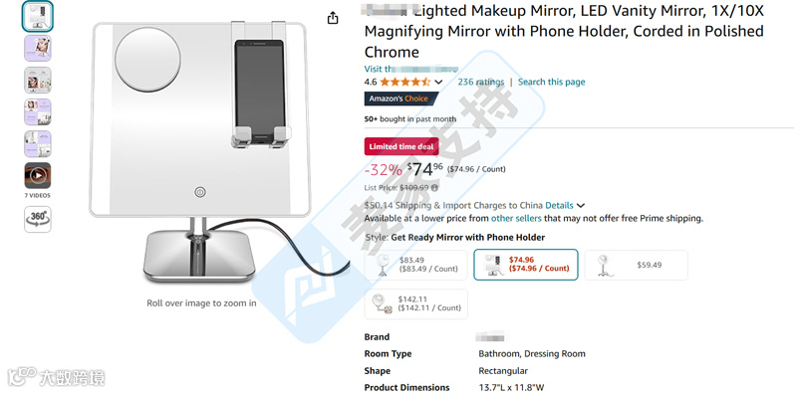Select the third product gallery thumbnail

pyautogui.click(x=38, y=81)
